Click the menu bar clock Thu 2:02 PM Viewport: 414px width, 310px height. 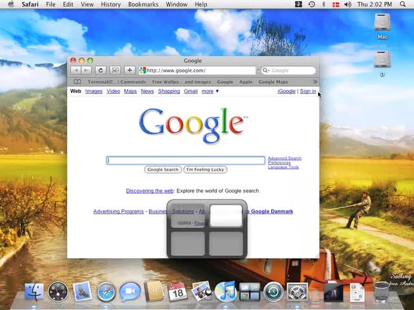pos(375,5)
